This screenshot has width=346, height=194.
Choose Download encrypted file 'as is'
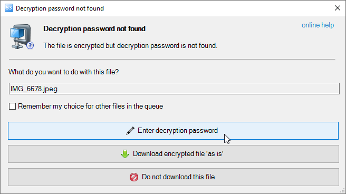[174, 154]
